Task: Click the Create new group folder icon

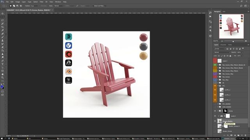Action: point(238,135)
